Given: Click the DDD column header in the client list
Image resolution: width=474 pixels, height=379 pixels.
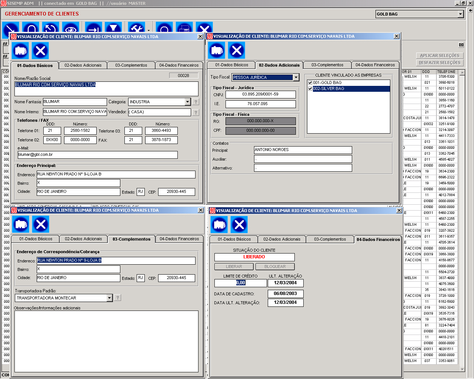Looking at the screenshot, I should (x=428, y=72).
